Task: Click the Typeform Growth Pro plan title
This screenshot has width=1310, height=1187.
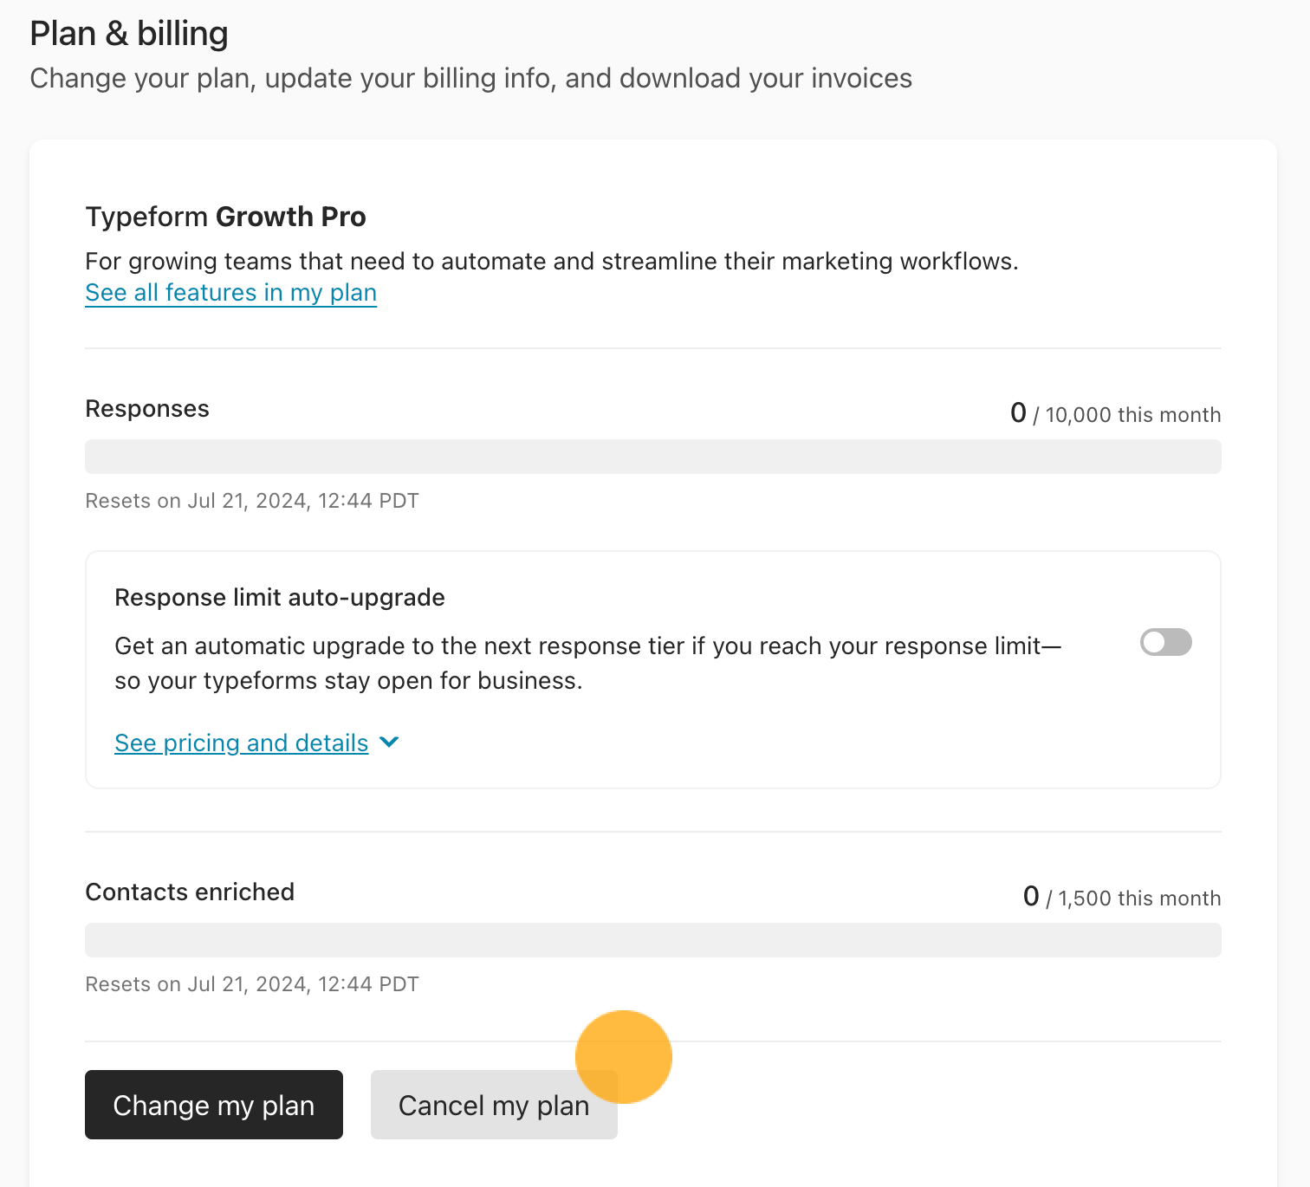Action: click(225, 217)
